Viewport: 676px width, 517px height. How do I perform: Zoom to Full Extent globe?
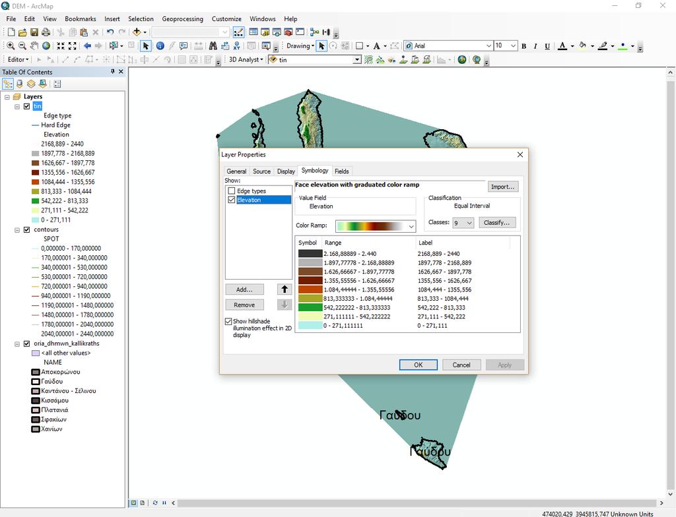click(x=46, y=46)
